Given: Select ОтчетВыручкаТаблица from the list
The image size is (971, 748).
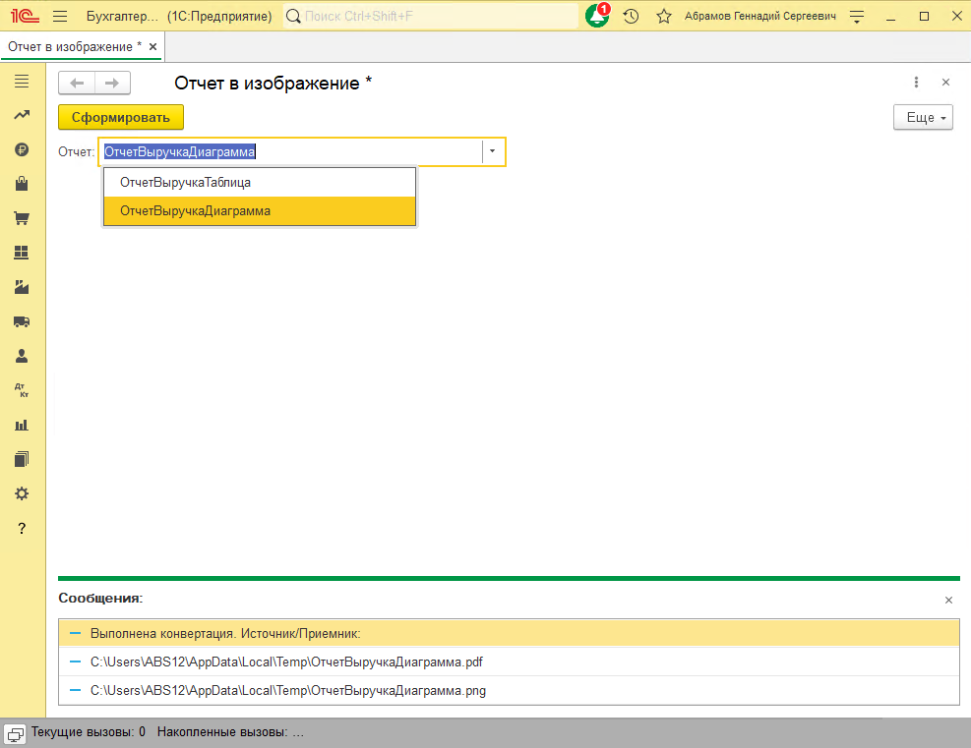Looking at the screenshot, I should tap(260, 183).
